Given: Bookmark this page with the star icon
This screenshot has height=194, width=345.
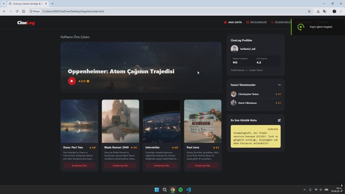Looking at the screenshot, I should (309, 11).
